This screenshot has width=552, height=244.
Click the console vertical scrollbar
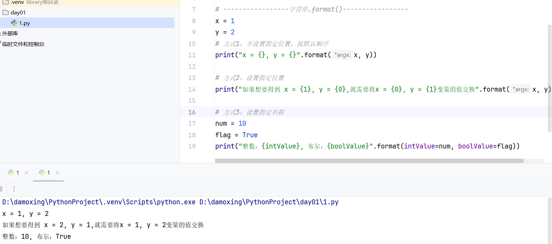click(x=550, y=220)
